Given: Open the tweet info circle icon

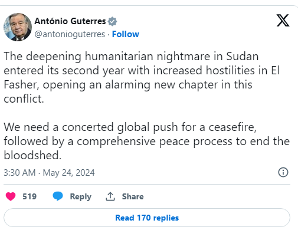Looking at the screenshot, I should click(x=283, y=172).
